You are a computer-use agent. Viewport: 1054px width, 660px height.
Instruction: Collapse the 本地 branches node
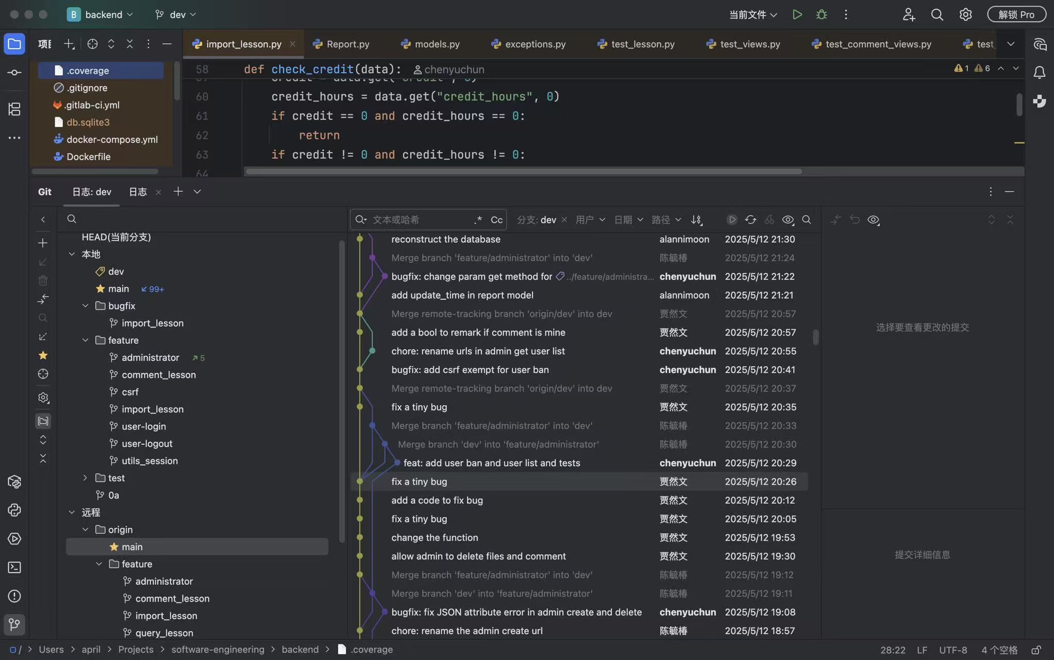(x=72, y=254)
